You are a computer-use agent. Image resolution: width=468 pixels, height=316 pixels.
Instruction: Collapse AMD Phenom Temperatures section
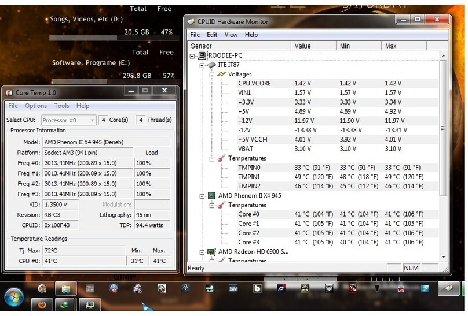click(x=211, y=206)
